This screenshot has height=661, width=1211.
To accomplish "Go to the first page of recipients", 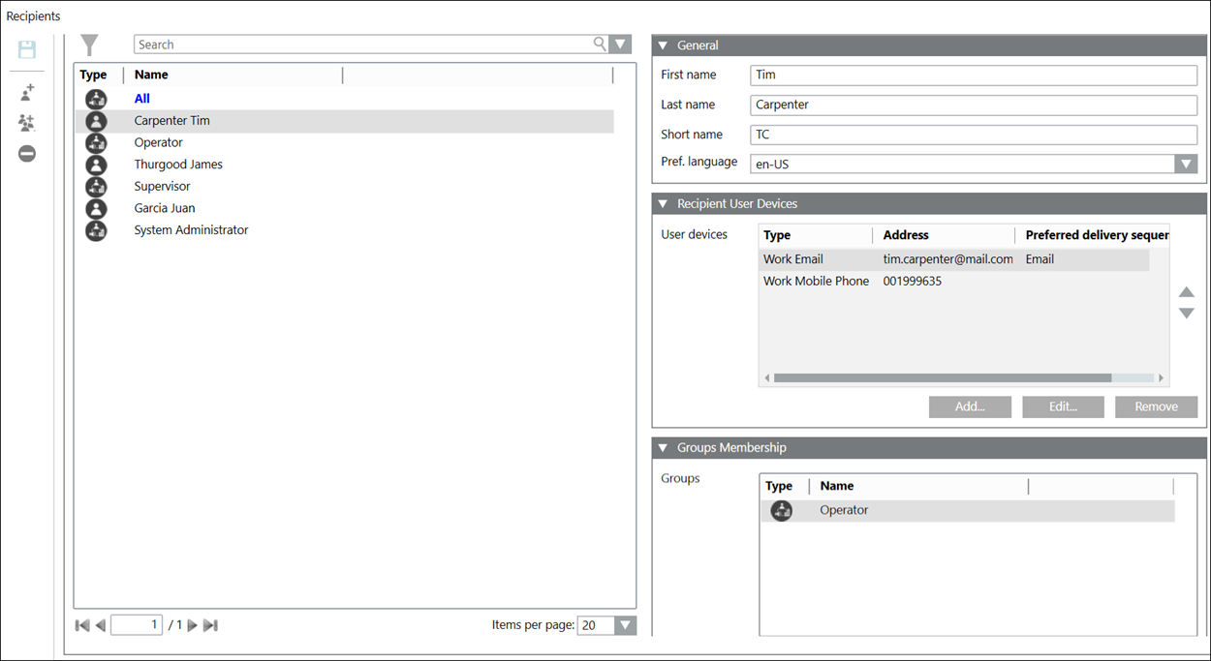I will point(82,626).
